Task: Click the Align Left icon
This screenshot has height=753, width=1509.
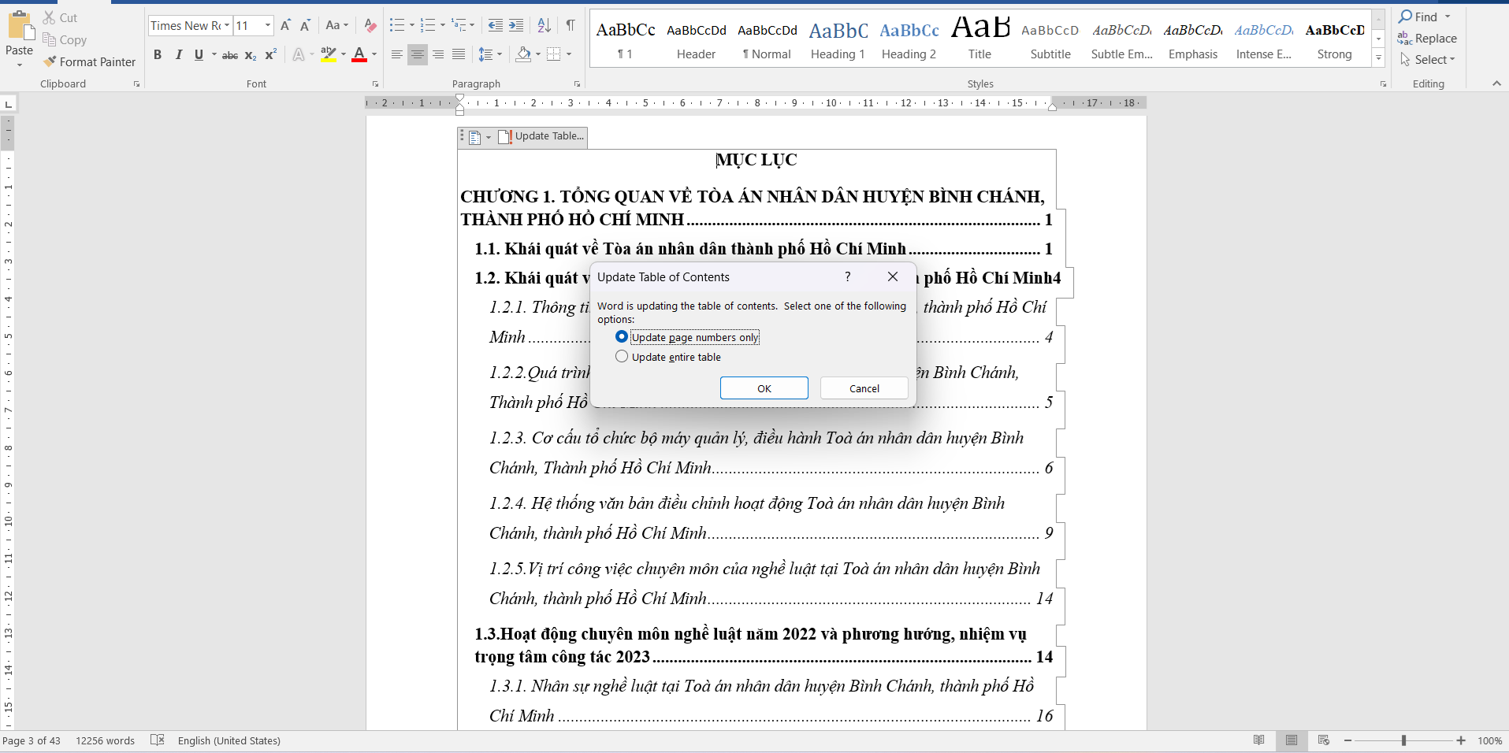Action: (397, 54)
